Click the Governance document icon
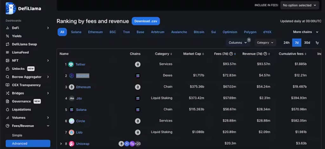The width and height of the screenshot is (325, 149). pos(8,101)
